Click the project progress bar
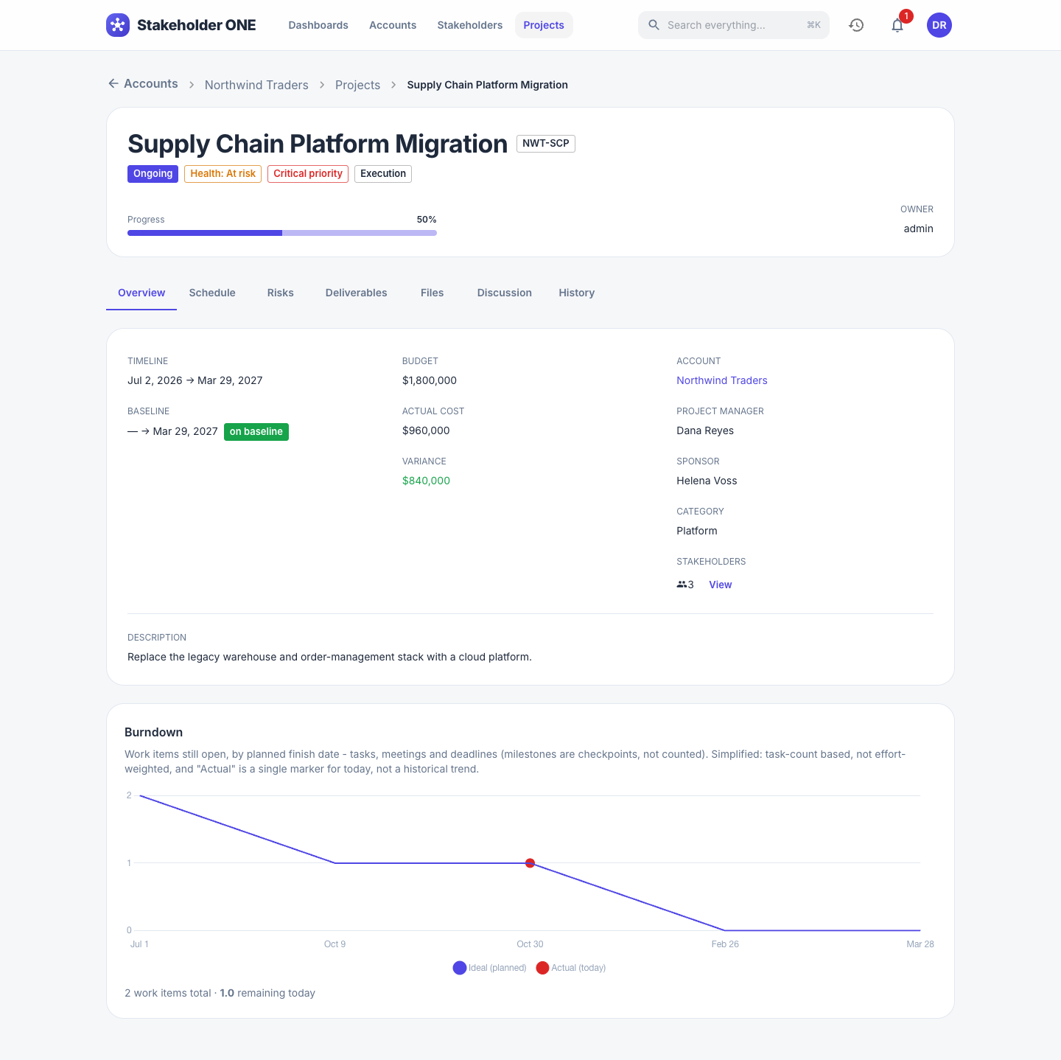The width and height of the screenshot is (1061, 1060). (x=282, y=233)
